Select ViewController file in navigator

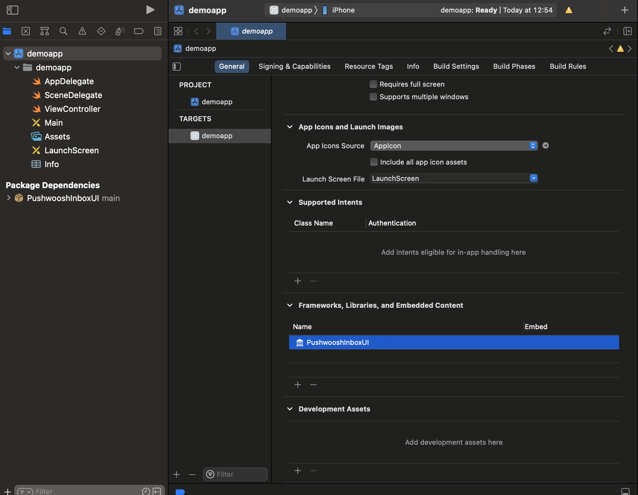coord(72,109)
